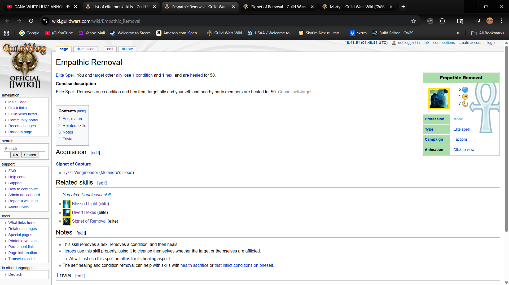Viewport: 509px width, 285px height.
Task: Open the history tab of the article
Action: pos(127,49)
